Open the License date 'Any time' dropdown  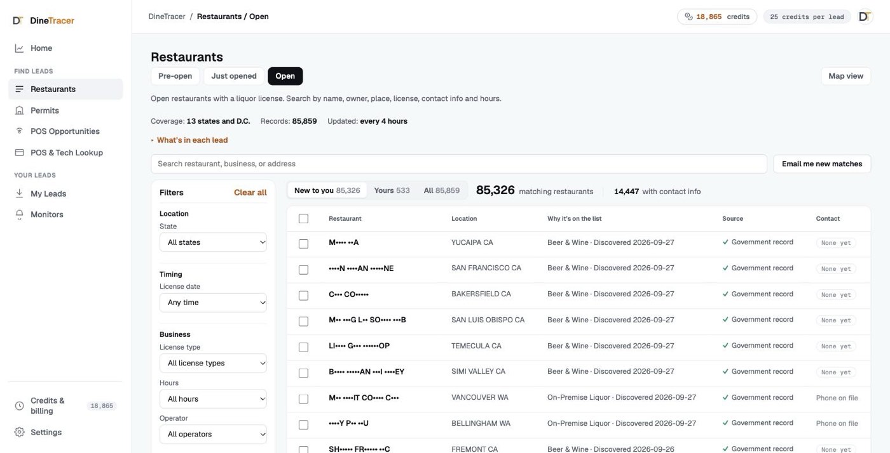[x=213, y=303]
